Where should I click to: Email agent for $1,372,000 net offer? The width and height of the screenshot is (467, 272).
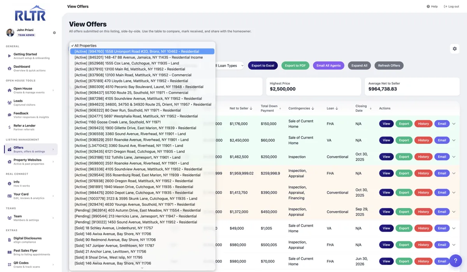point(442,211)
